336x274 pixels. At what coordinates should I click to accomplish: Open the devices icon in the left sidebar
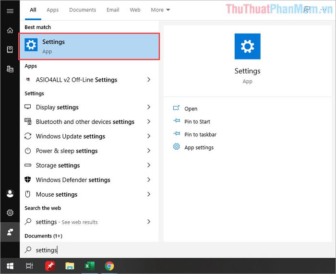tap(10, 69)
